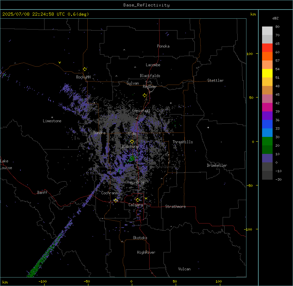Click the yellow diamond marker above RockyMH

pyautogui.click(x=85, y=69)
